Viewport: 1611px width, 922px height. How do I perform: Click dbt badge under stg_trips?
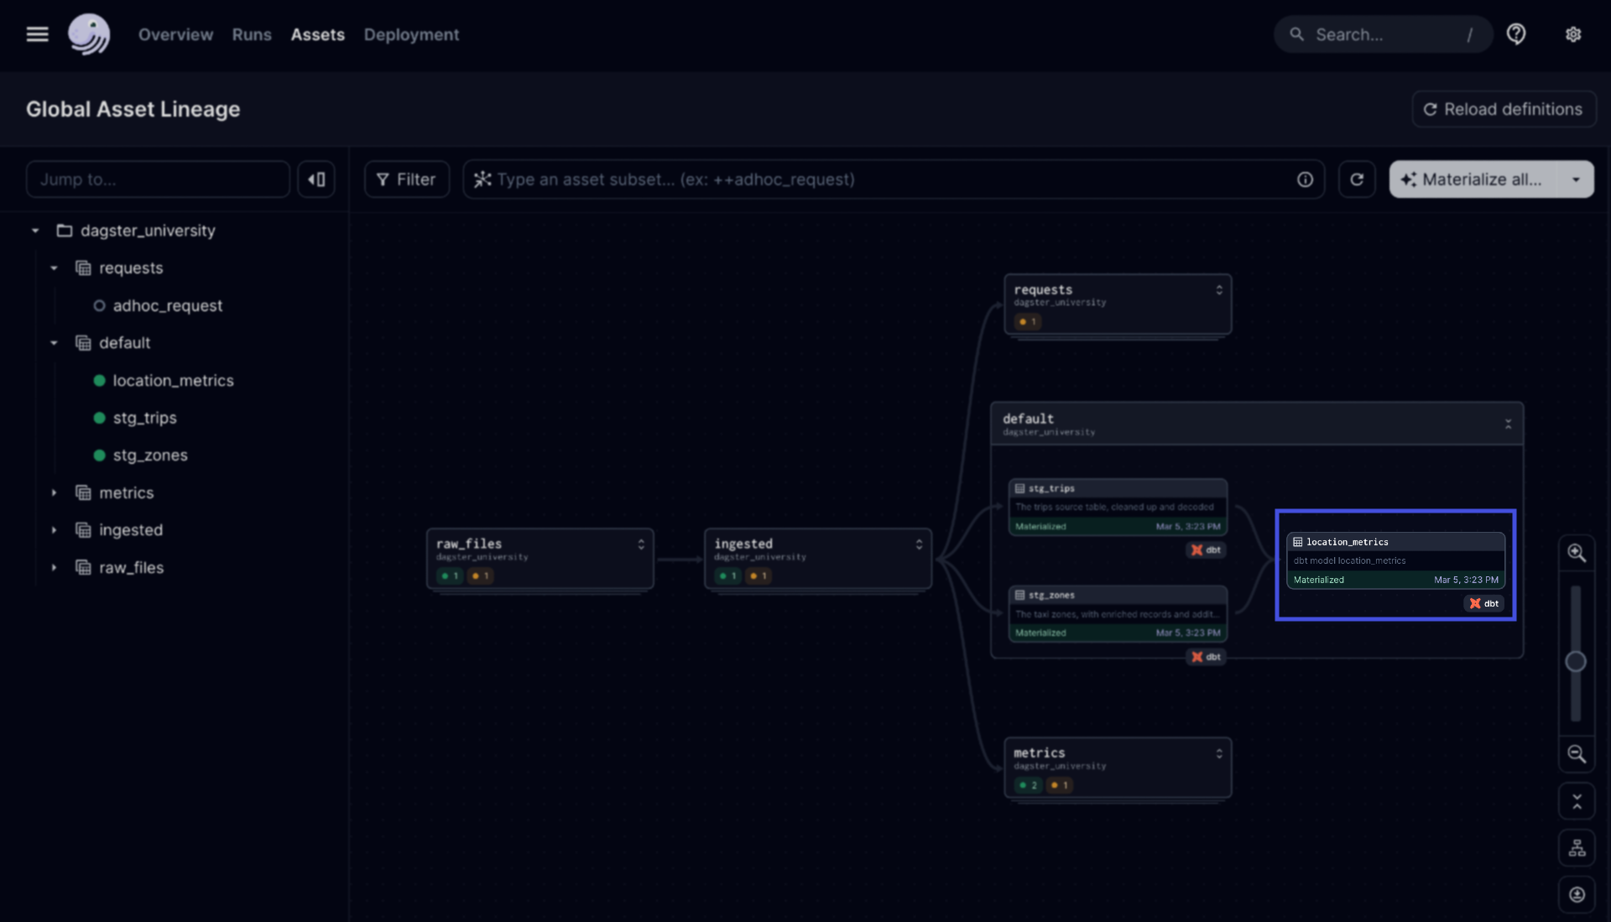point(1207,550)
